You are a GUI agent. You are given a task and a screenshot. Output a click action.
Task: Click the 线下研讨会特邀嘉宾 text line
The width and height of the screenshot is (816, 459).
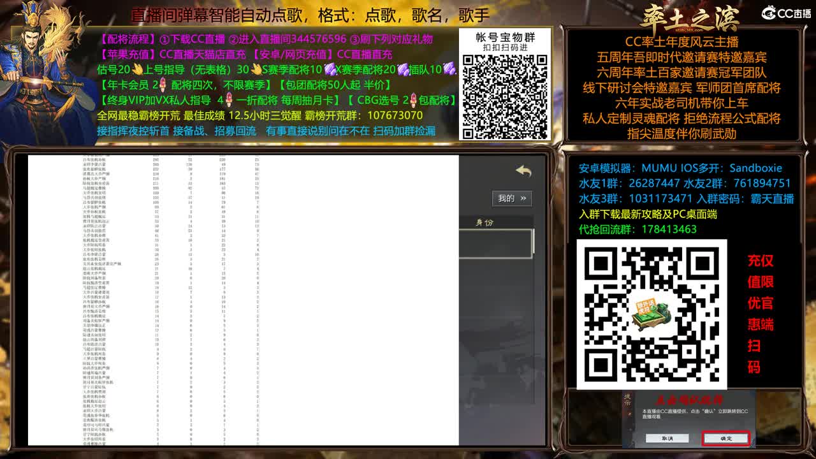tap(681, 88)
